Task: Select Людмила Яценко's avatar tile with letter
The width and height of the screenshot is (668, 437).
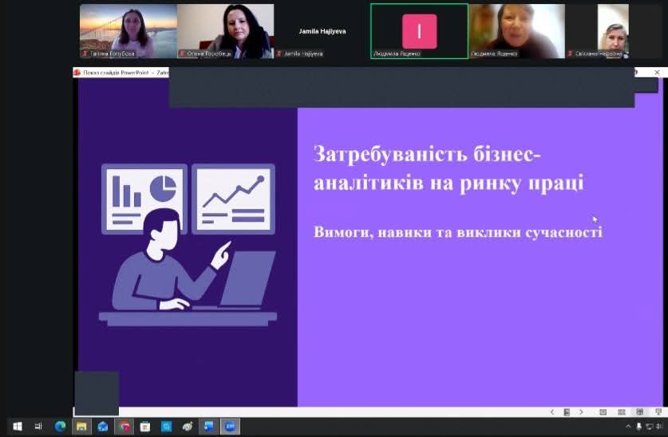Action: click(x=419, y=31)
